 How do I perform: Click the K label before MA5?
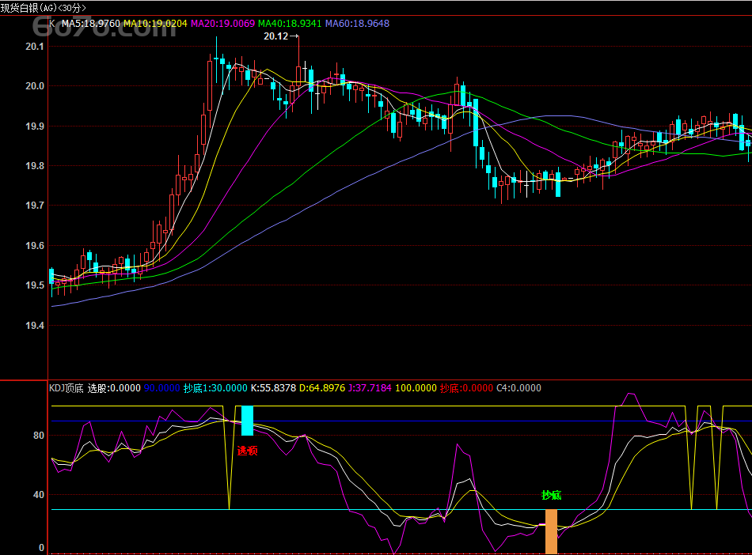[x=52, y=24]
